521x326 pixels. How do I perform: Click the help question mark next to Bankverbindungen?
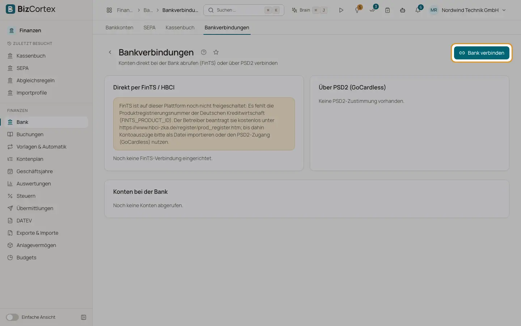(204, 52)
